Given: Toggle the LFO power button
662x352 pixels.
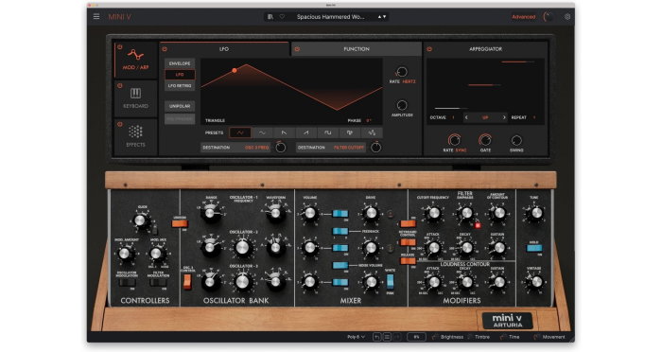Looking at the screenshot, I should [x=165, y=49].
